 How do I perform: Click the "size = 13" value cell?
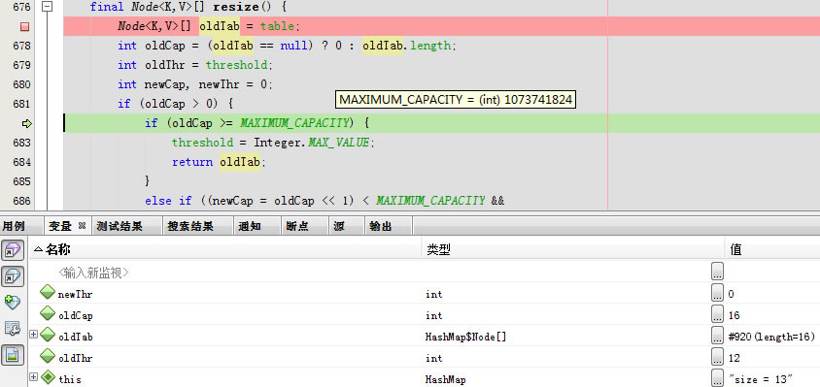click(761, 379)
